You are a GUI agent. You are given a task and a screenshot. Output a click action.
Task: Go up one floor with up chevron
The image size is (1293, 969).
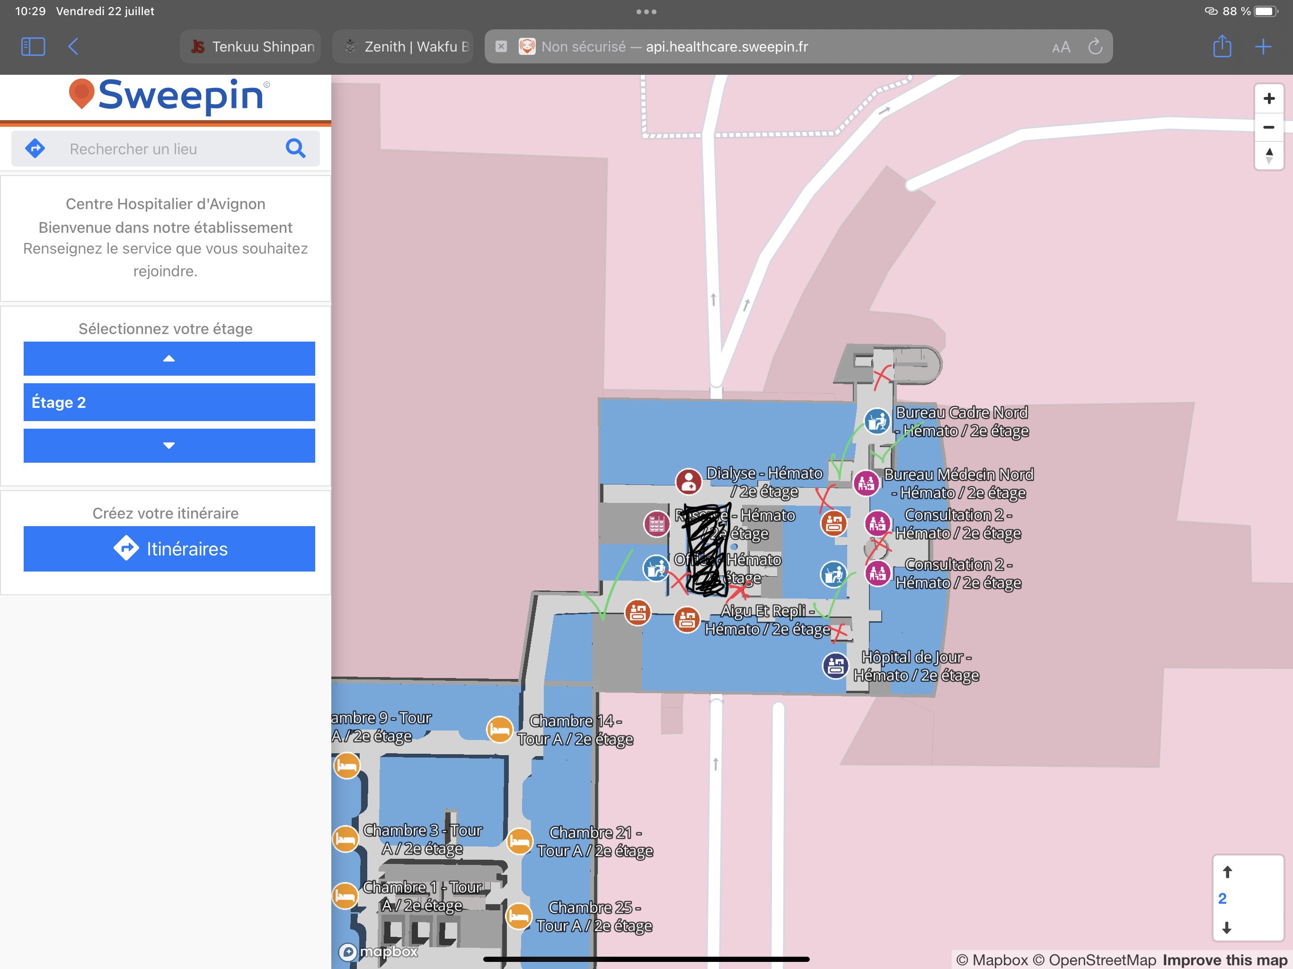pos(169,358)
